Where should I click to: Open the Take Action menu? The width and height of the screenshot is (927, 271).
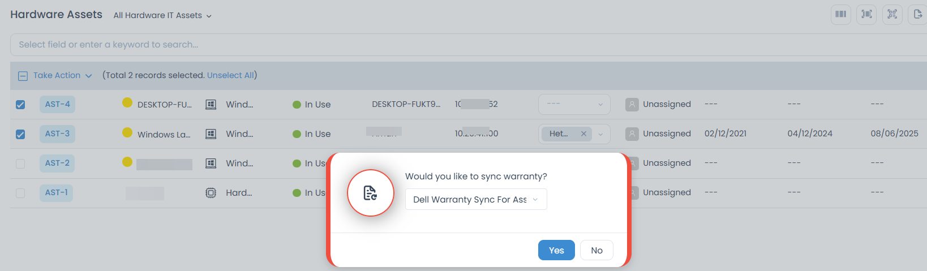[x=62, y=75]
